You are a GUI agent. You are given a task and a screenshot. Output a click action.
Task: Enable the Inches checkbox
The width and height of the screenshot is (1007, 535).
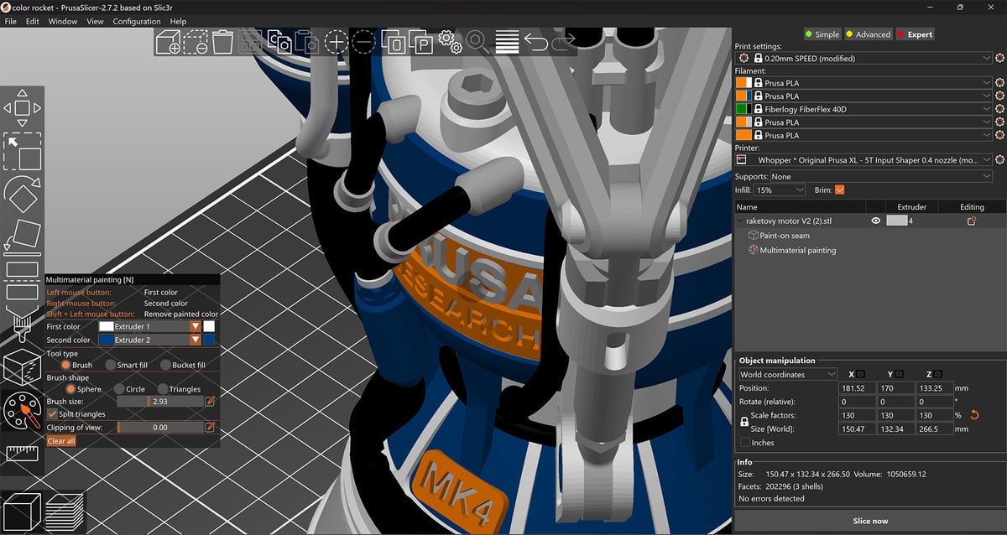(x=746, y=442)
